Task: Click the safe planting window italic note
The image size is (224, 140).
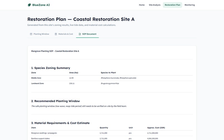Action: tap(79, 106)
